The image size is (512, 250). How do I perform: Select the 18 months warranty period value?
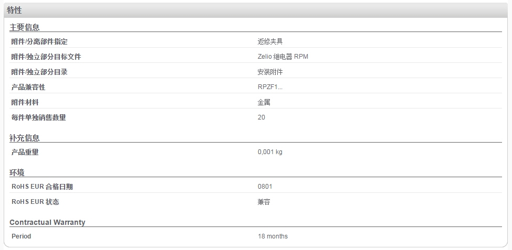click(x=273, y=236)
